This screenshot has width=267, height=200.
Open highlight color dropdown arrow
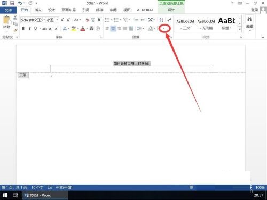(78, 29)
